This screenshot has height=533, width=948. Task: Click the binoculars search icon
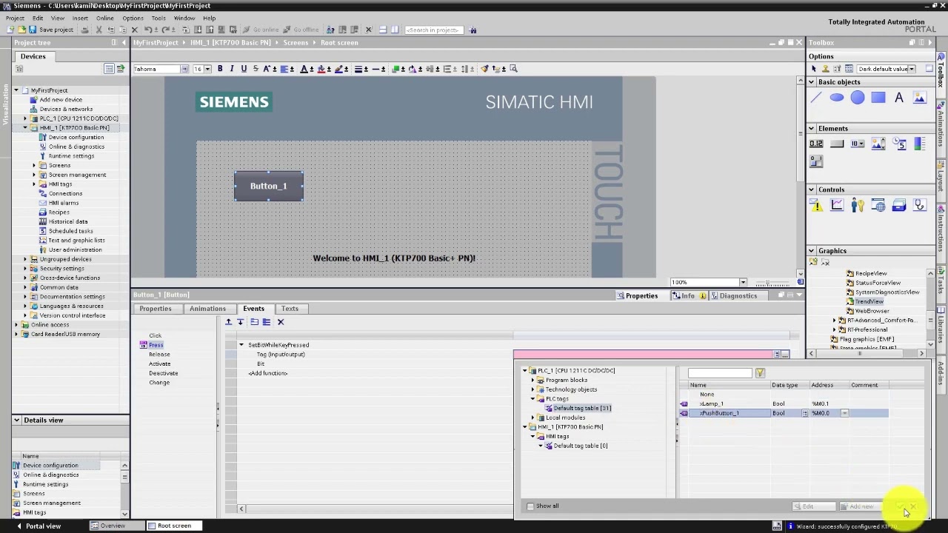click(x=473, y=30)
